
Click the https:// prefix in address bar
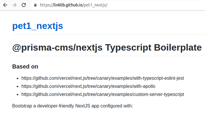point(47,5)
